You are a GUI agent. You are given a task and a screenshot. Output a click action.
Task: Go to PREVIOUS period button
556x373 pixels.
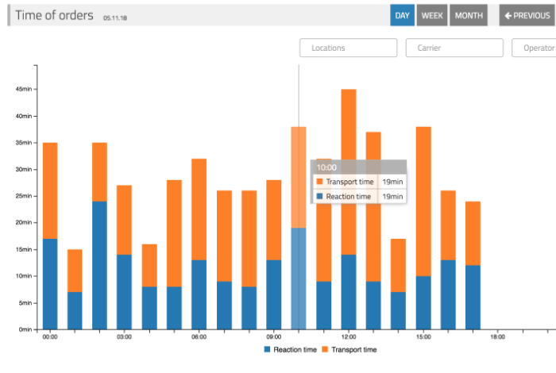point(527,15)
